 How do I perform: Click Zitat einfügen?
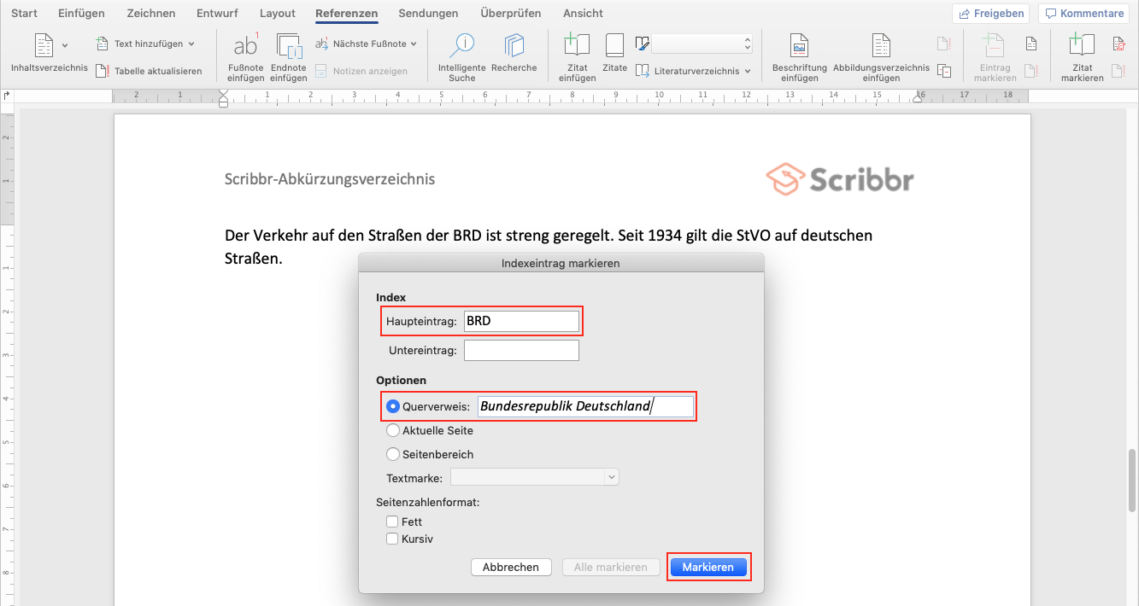(577, 58)
